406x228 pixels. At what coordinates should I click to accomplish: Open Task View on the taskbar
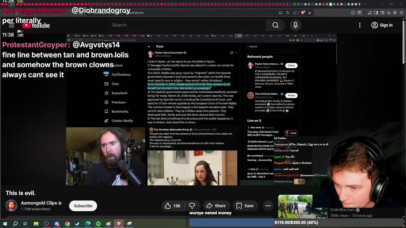point(25,224)
